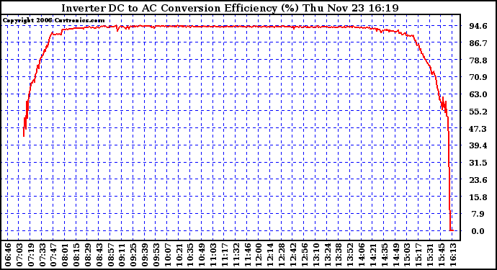
Task: Click the 09:11 time axis label
Action: [122, 255]
